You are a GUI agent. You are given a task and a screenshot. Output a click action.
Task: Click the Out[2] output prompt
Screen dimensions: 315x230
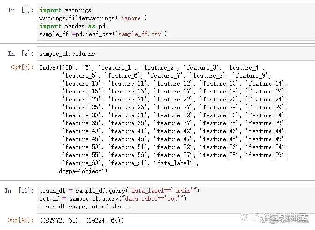22,67
